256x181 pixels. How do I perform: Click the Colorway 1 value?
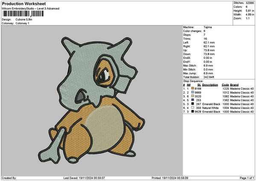click(23, 23)
